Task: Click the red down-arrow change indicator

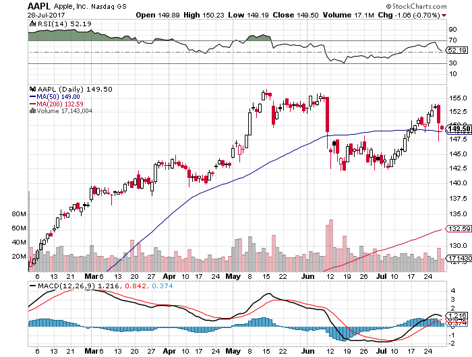Action: pos(444,15)
